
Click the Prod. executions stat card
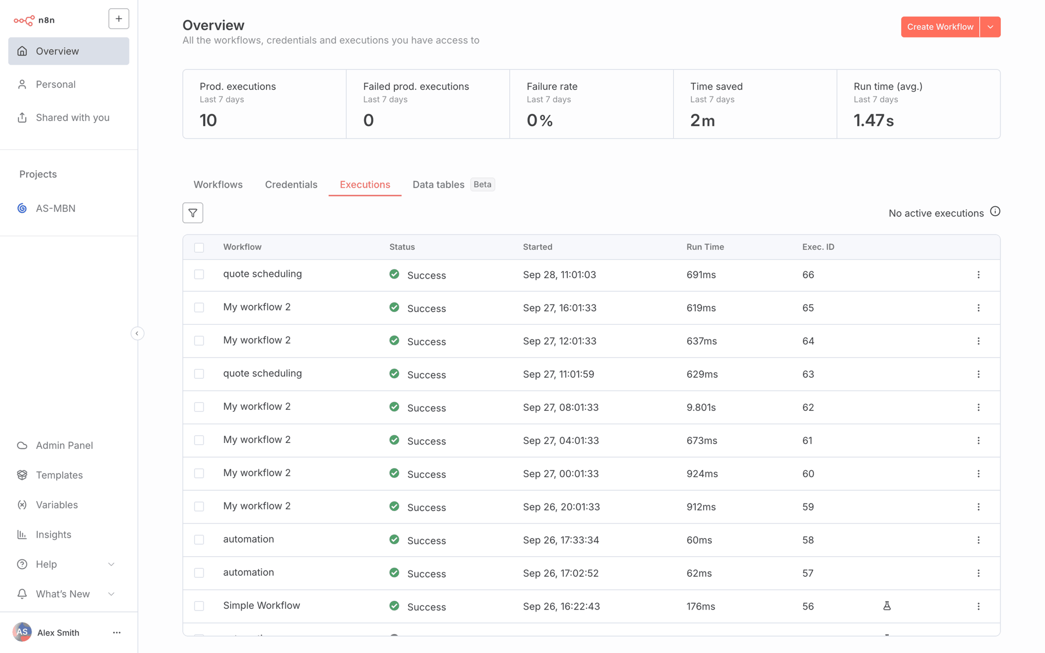(x=265, y=104)
